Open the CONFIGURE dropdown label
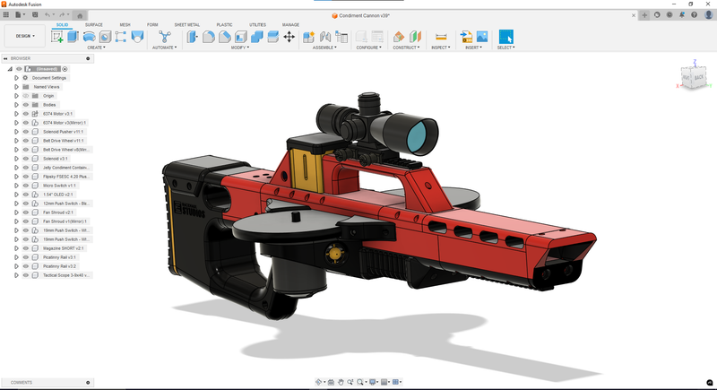717x390 pixels. [369, 48]
